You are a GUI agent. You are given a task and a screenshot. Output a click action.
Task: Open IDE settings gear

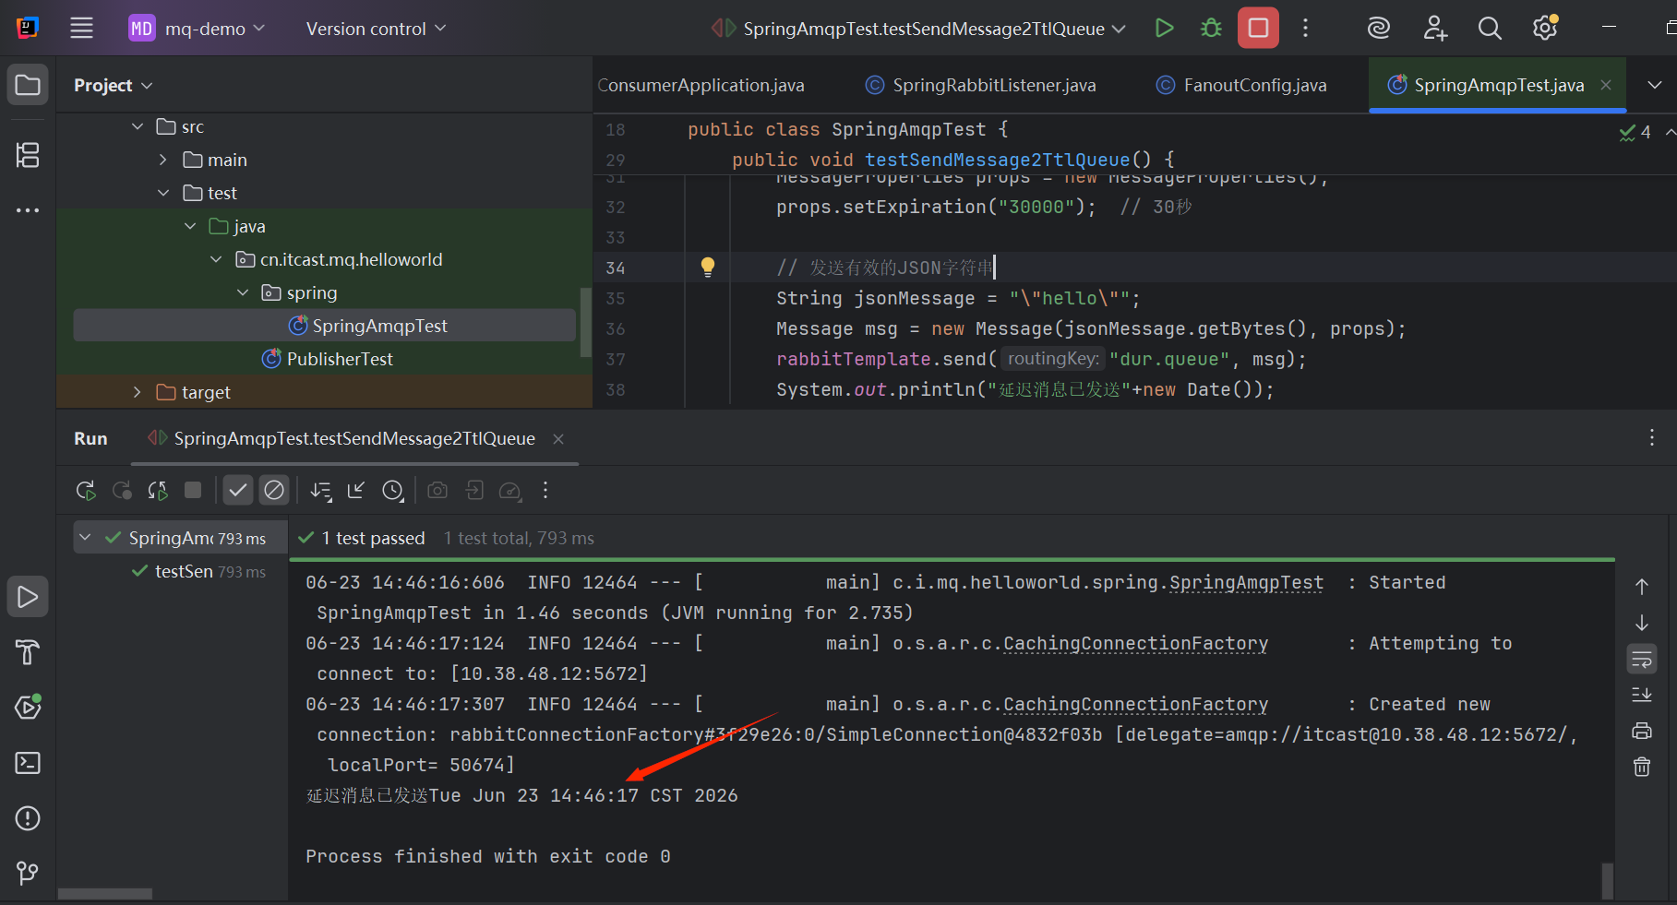point(1545,29)
